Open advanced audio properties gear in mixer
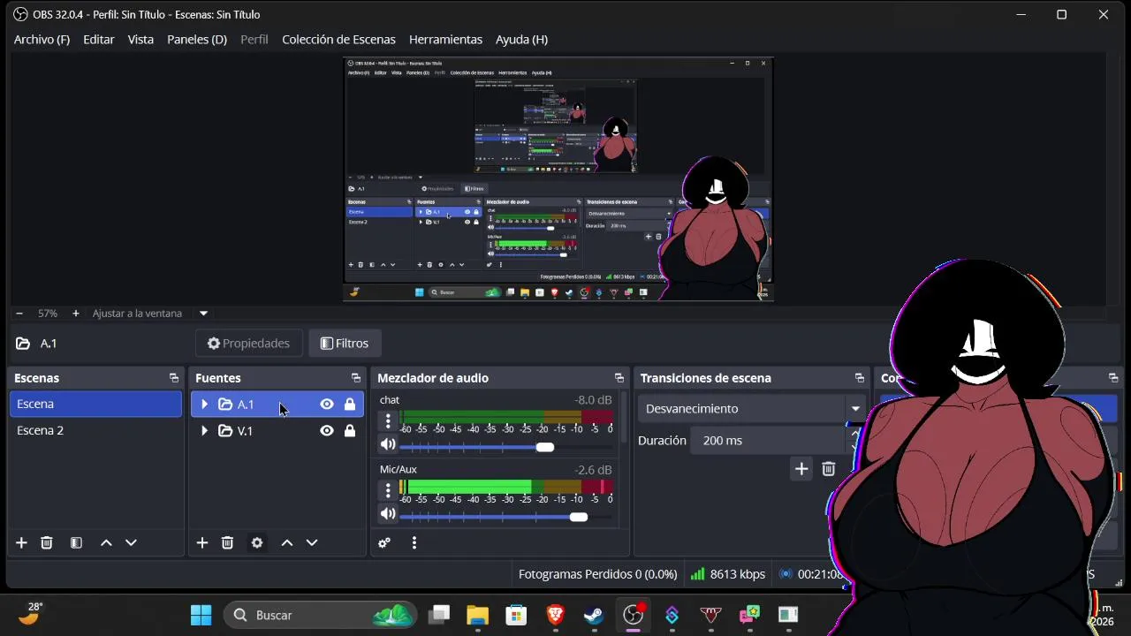This screenshot has height=636, width=1131. [x=384, y=542]
